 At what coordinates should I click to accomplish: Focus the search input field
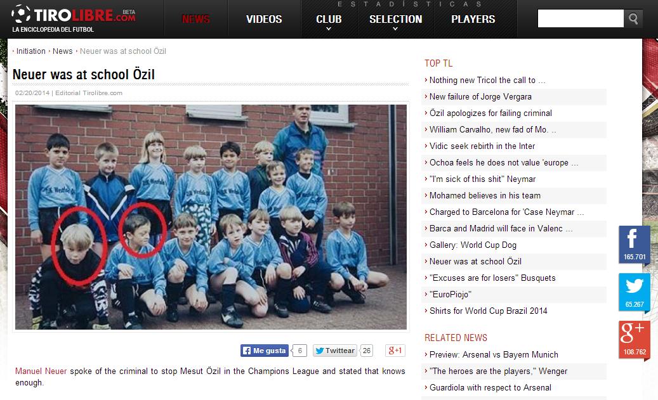pyautogui.click(x=581, y=18)
